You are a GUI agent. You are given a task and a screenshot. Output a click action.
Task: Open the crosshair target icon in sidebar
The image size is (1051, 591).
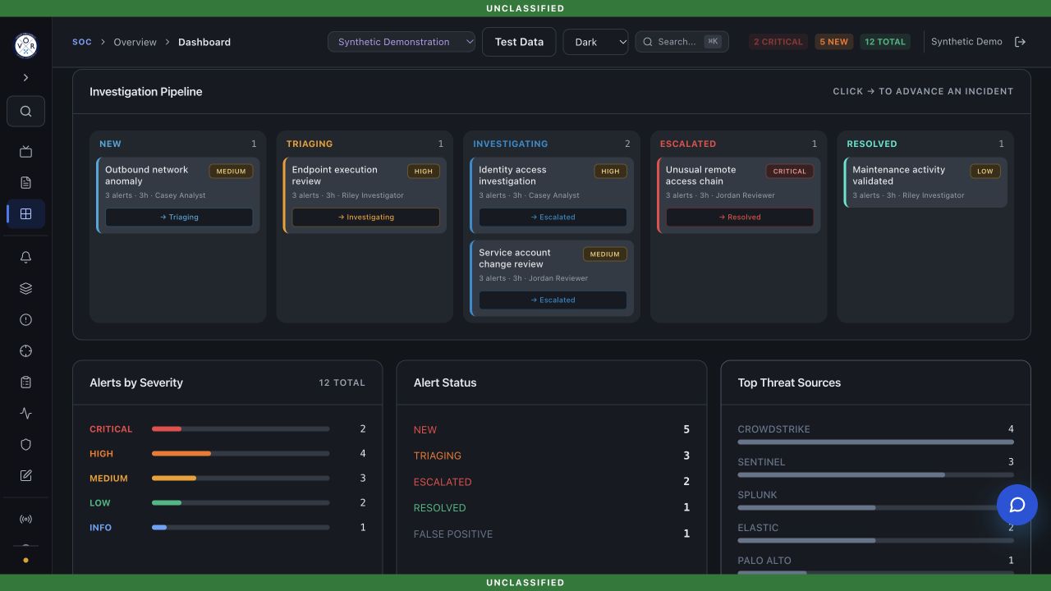click(x=25, y=351)
